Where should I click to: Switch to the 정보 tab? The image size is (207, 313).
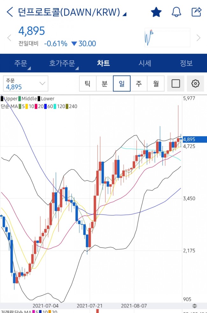pyautogui.click(x=186, y=63)
